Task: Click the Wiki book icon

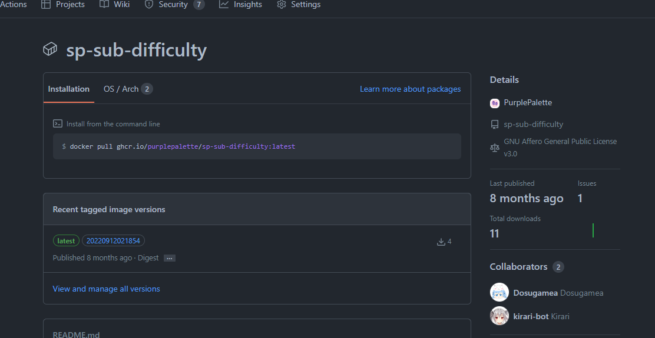Action: [x=104, y=5]
